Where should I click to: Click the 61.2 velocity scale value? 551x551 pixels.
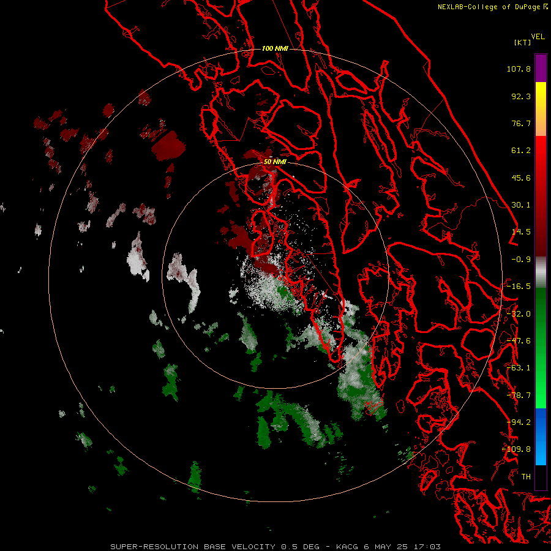pyautogui.click(x=521, y=151)
